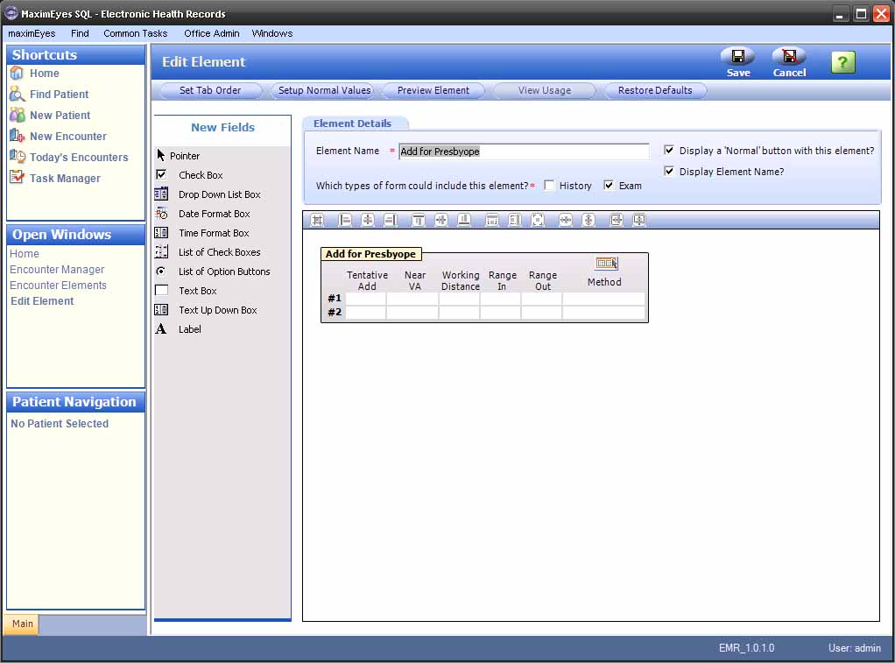Open the Office Admin menu
This screenshot has width=895, height=663.
pyautogui.click(x=212, y=33)
